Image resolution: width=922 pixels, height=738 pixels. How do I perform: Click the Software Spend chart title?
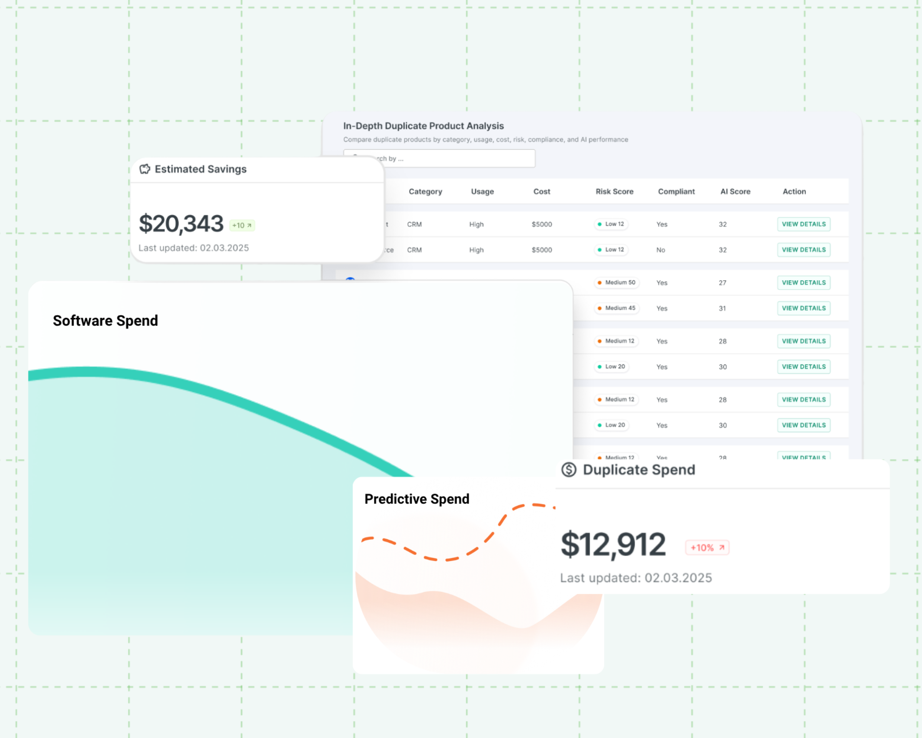tap(105, 321)
